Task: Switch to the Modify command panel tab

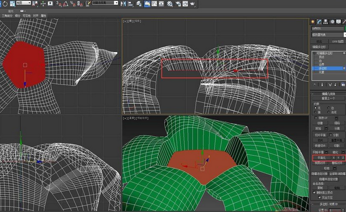Action: click(319, 22)
